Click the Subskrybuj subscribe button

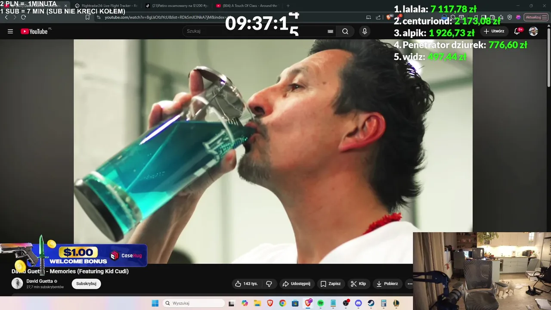(x=86, y=284)
